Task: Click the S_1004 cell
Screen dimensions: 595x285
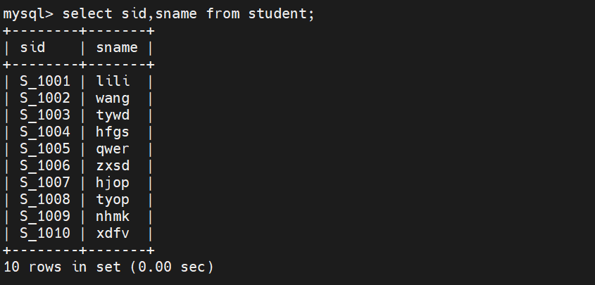Action: point(45,132)
